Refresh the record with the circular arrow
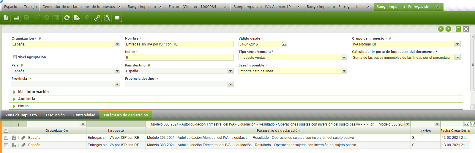Viewport: 475px width, 153px height. pyautogui.click(x=67, y=18)
